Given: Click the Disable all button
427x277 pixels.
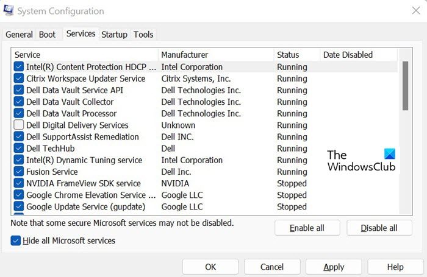Looking at the screenshot, I should click(x=379, y=228).
